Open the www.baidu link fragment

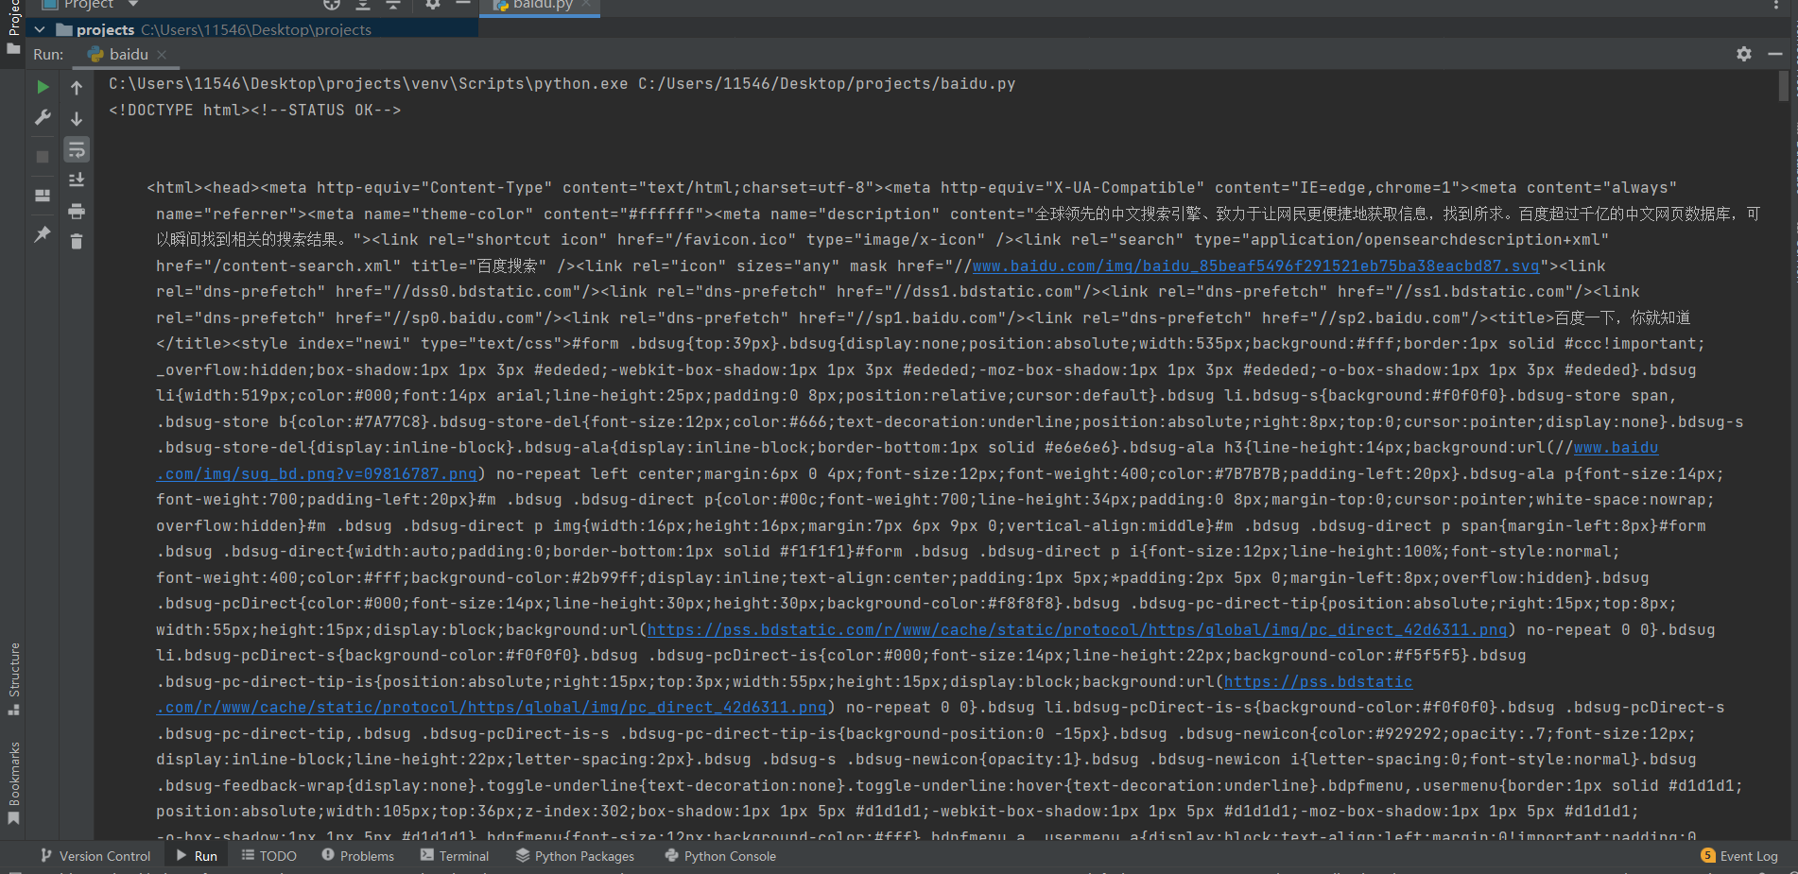pos(1616,448)
